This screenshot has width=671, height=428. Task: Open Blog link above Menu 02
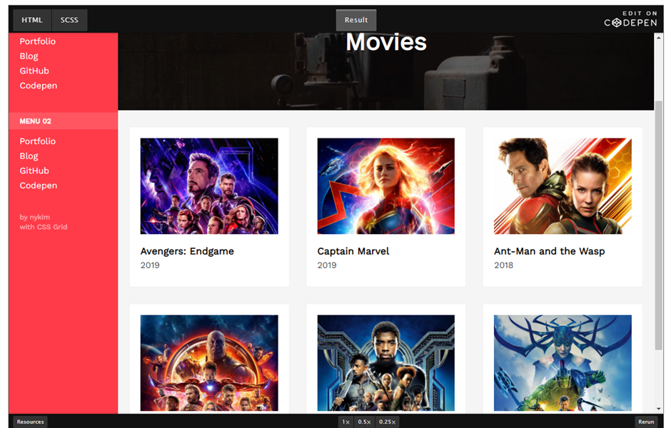click(29, 56)
